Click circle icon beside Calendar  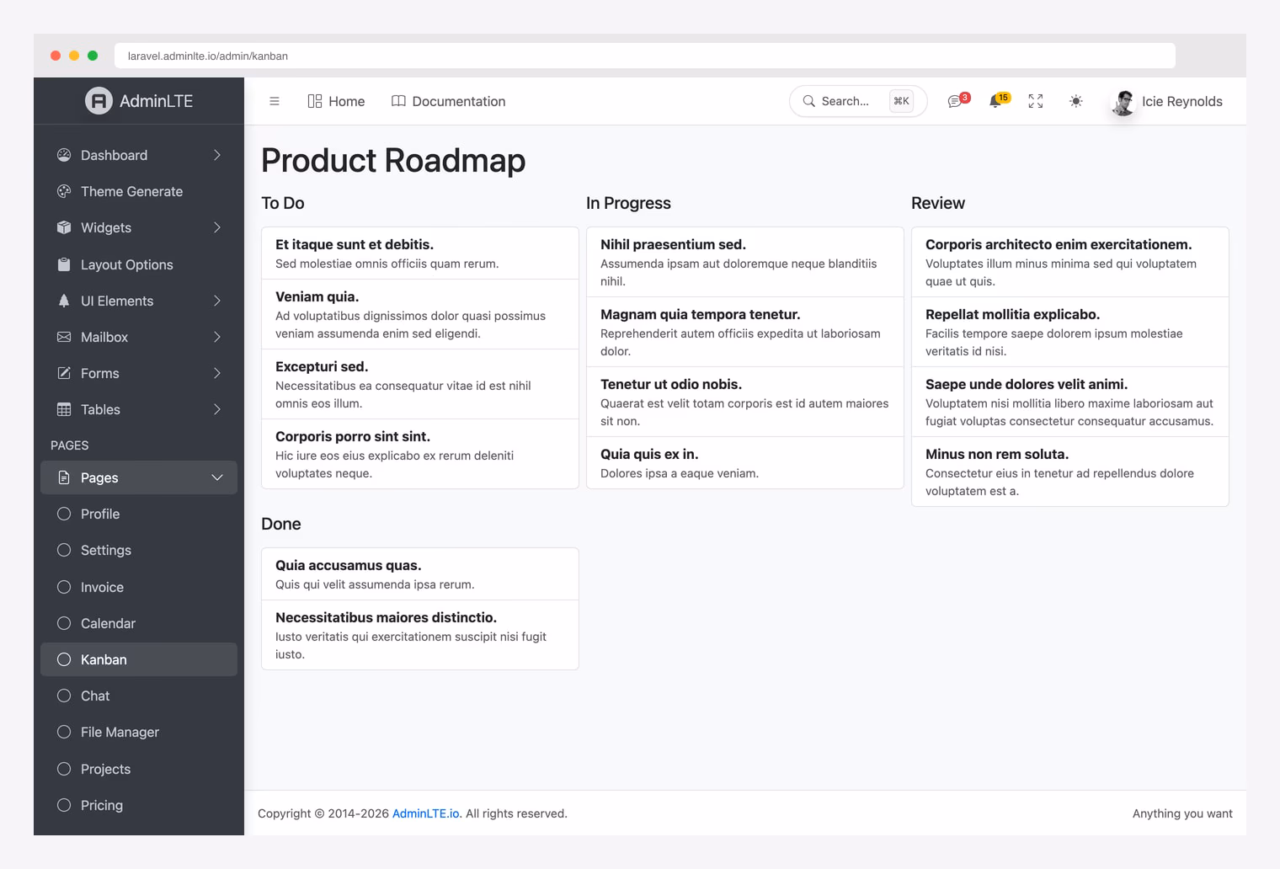pyautogui.click(x=64, y=623)
